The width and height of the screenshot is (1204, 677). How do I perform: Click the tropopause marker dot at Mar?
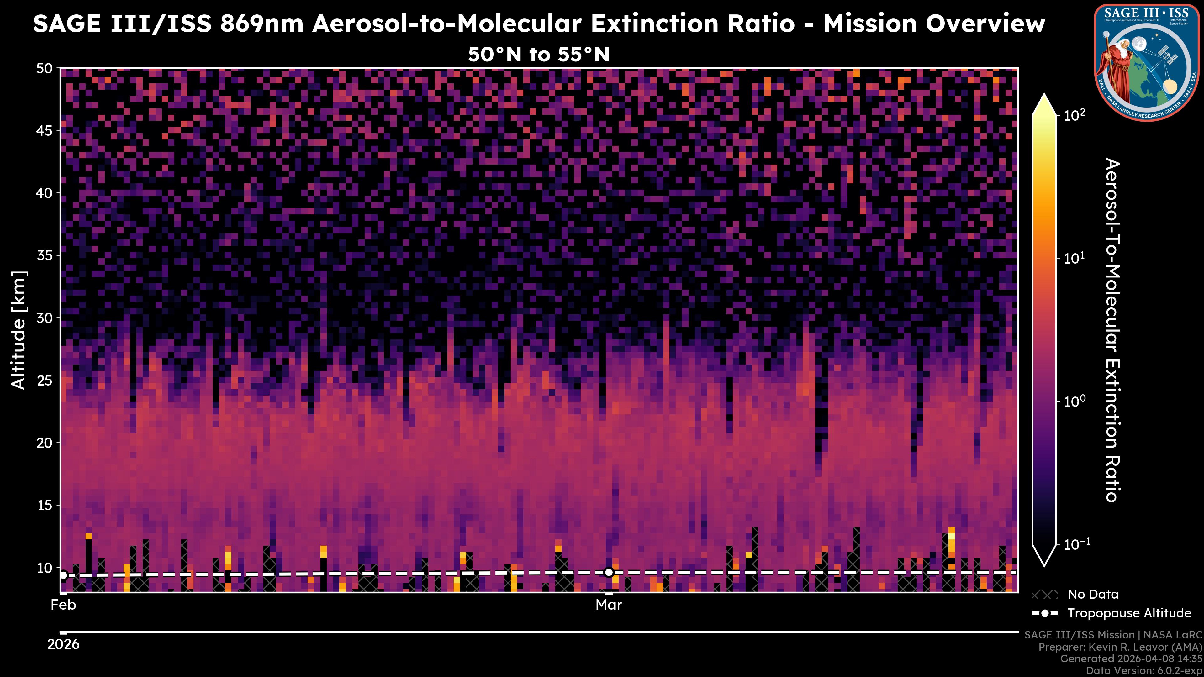pyautogui.click(x=609, y=572)
